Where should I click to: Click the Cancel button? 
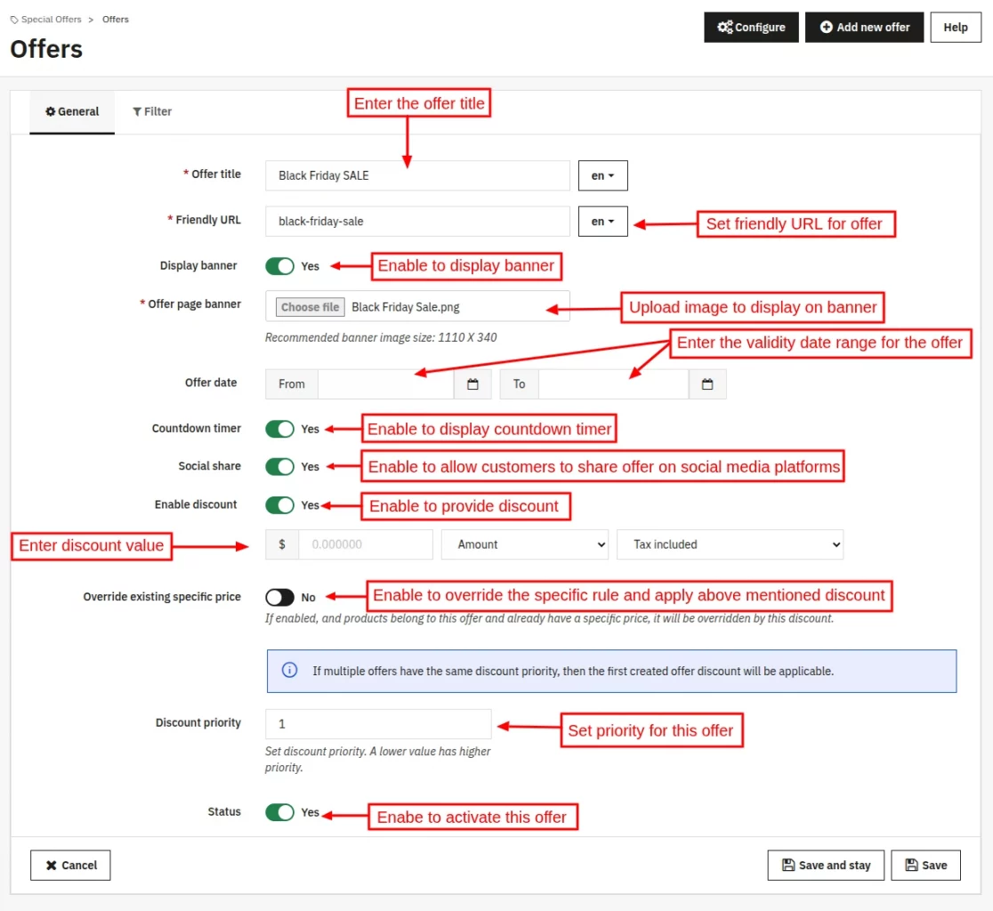tap(70, 865)
